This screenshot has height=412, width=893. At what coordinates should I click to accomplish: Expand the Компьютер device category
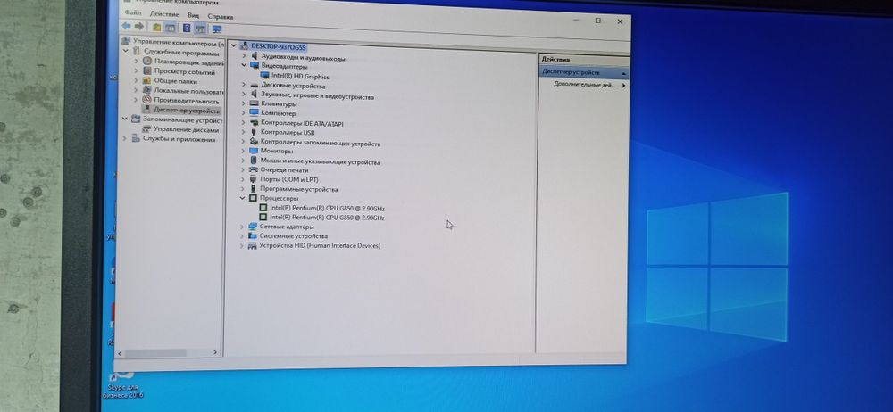pyautogui.click(x=244, y=112)
